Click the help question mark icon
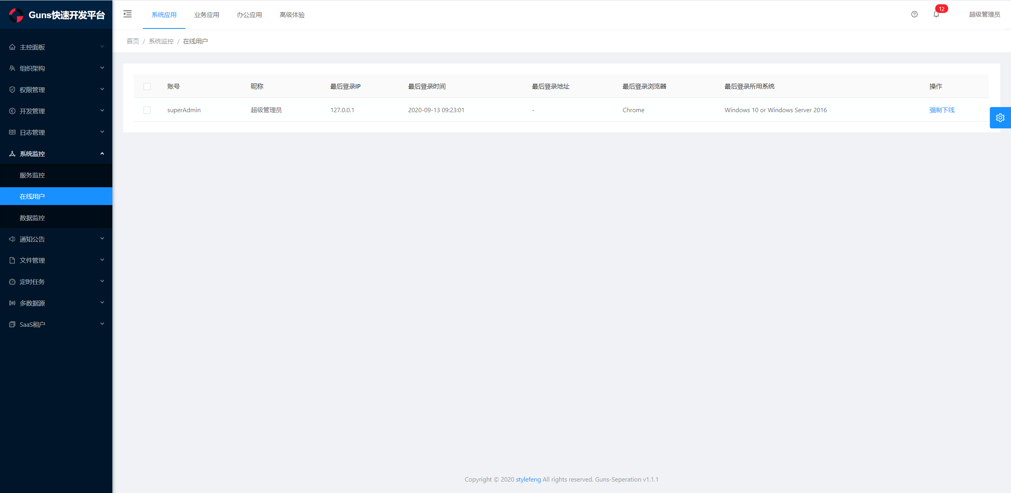The height and width of the screenshot is (493, 1011). (x=914, y=14)
